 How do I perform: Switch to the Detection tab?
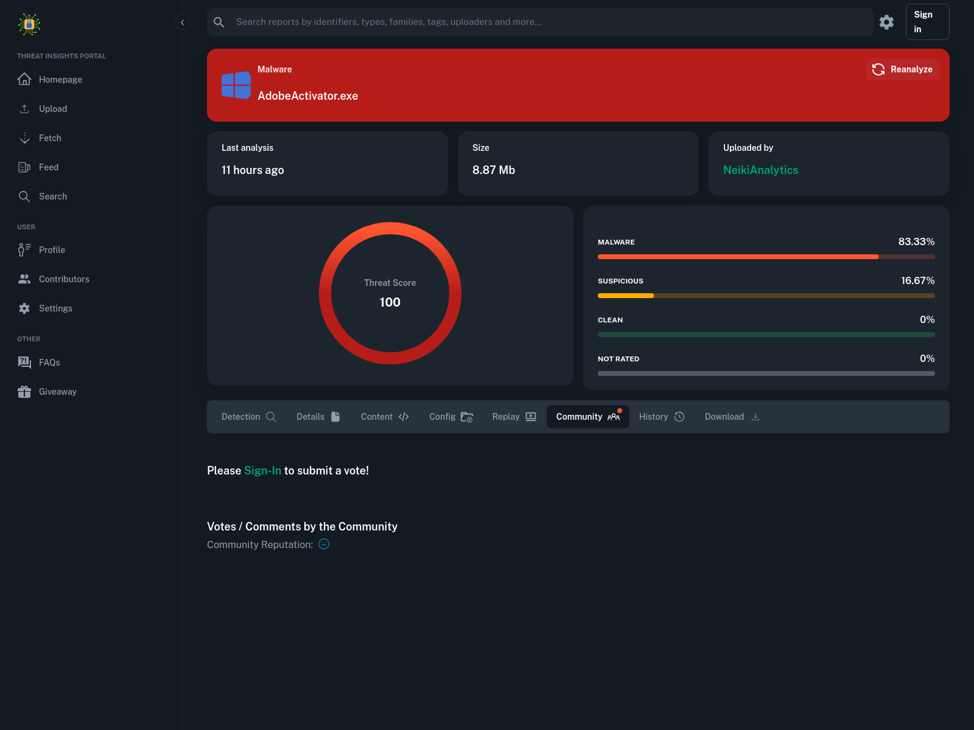tap(249, 417)
